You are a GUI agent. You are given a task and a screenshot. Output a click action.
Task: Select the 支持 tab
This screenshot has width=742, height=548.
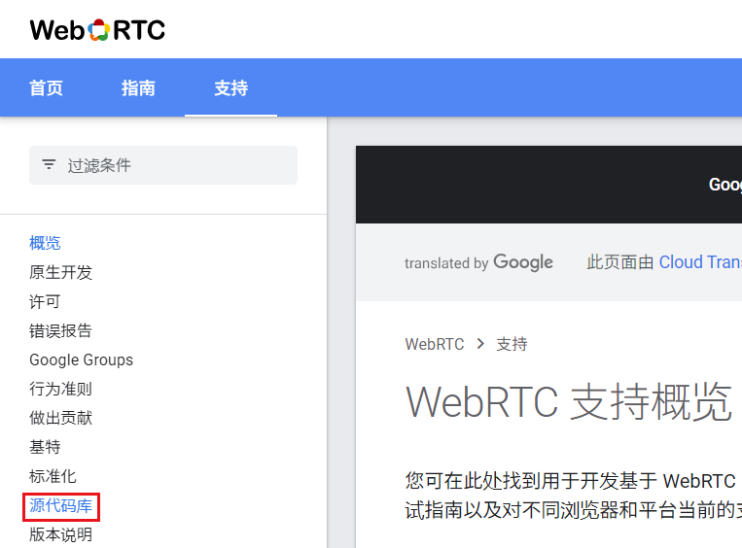point(230,88)
